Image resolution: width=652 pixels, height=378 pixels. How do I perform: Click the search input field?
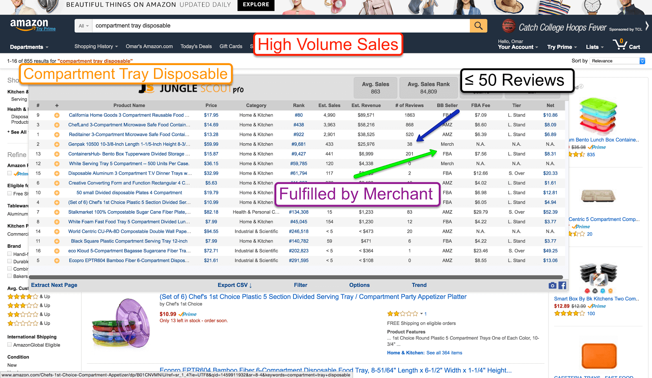[281, 26]
